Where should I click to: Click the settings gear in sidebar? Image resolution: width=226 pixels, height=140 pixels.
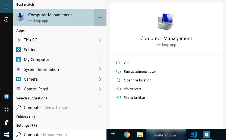pyautogui.click(x=7, y=109)
